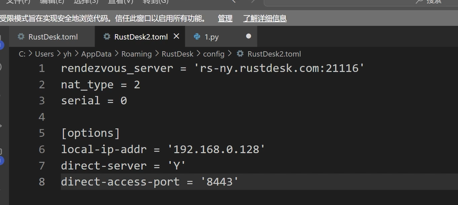This screenshot has width=458, height=205.
Task: Click the gear icon on RustDesk.toml tab
Action: click(21, 37)
